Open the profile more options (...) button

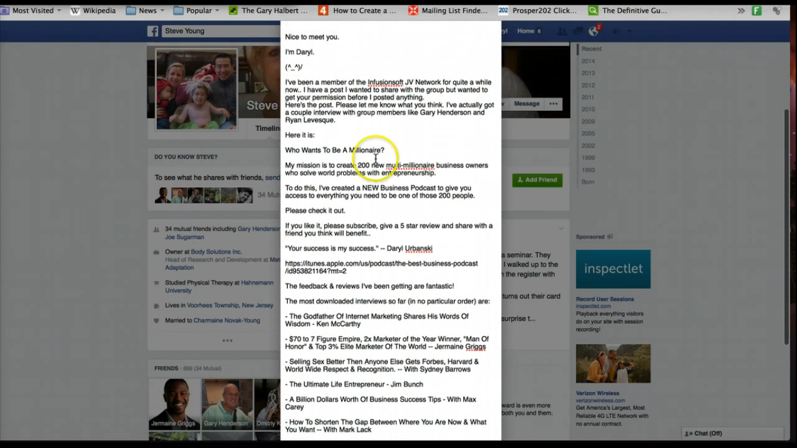pyautogui.click(x=553, y=104)
